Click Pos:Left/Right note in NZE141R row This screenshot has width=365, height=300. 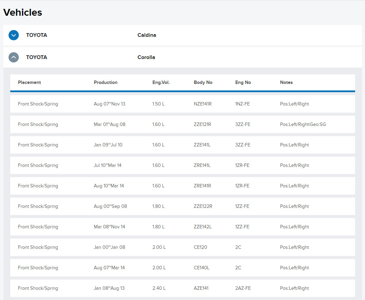click(x=294, y=104)
